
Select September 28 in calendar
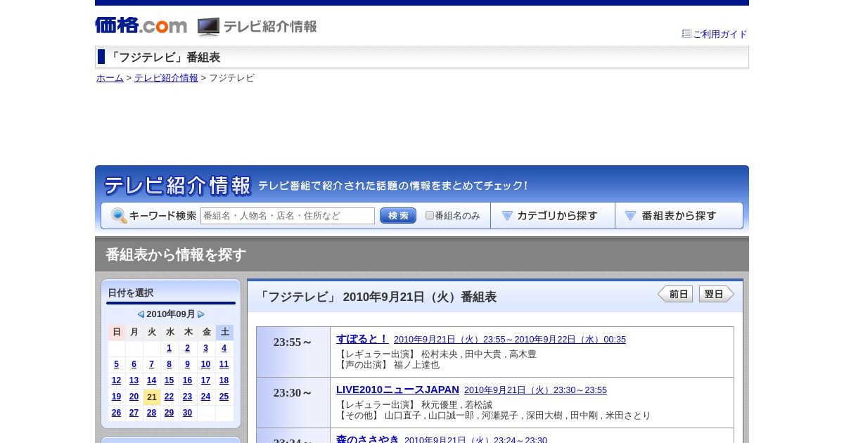pyautogui.click(x=152, y=413)
